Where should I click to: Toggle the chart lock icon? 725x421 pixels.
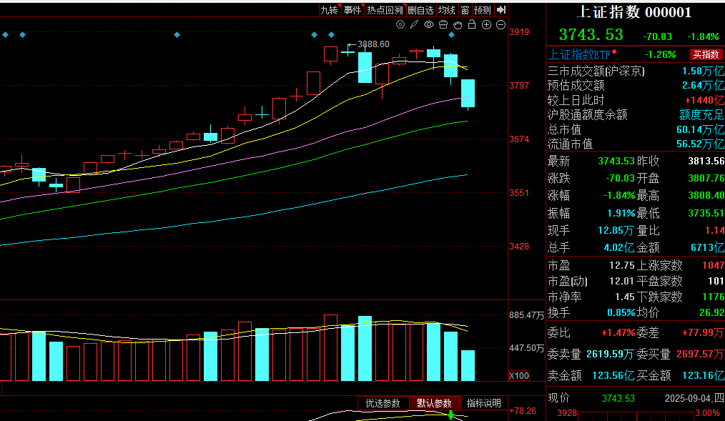[472, 24]
